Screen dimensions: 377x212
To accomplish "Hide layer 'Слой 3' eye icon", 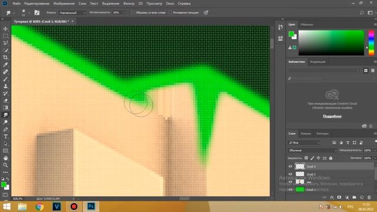I will coord(290,166).
